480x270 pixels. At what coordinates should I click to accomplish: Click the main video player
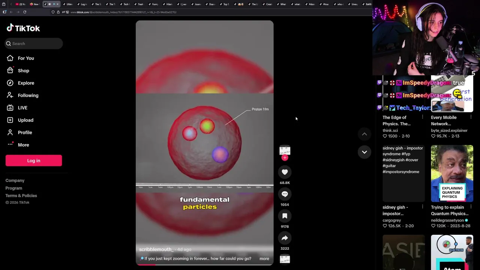pos(205,142)
